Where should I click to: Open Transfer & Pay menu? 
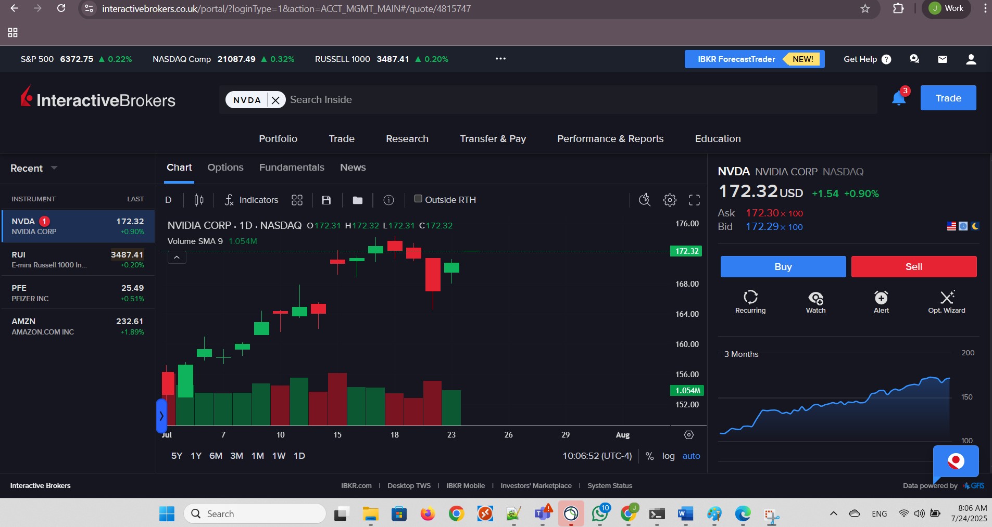[x=493, y=139]
